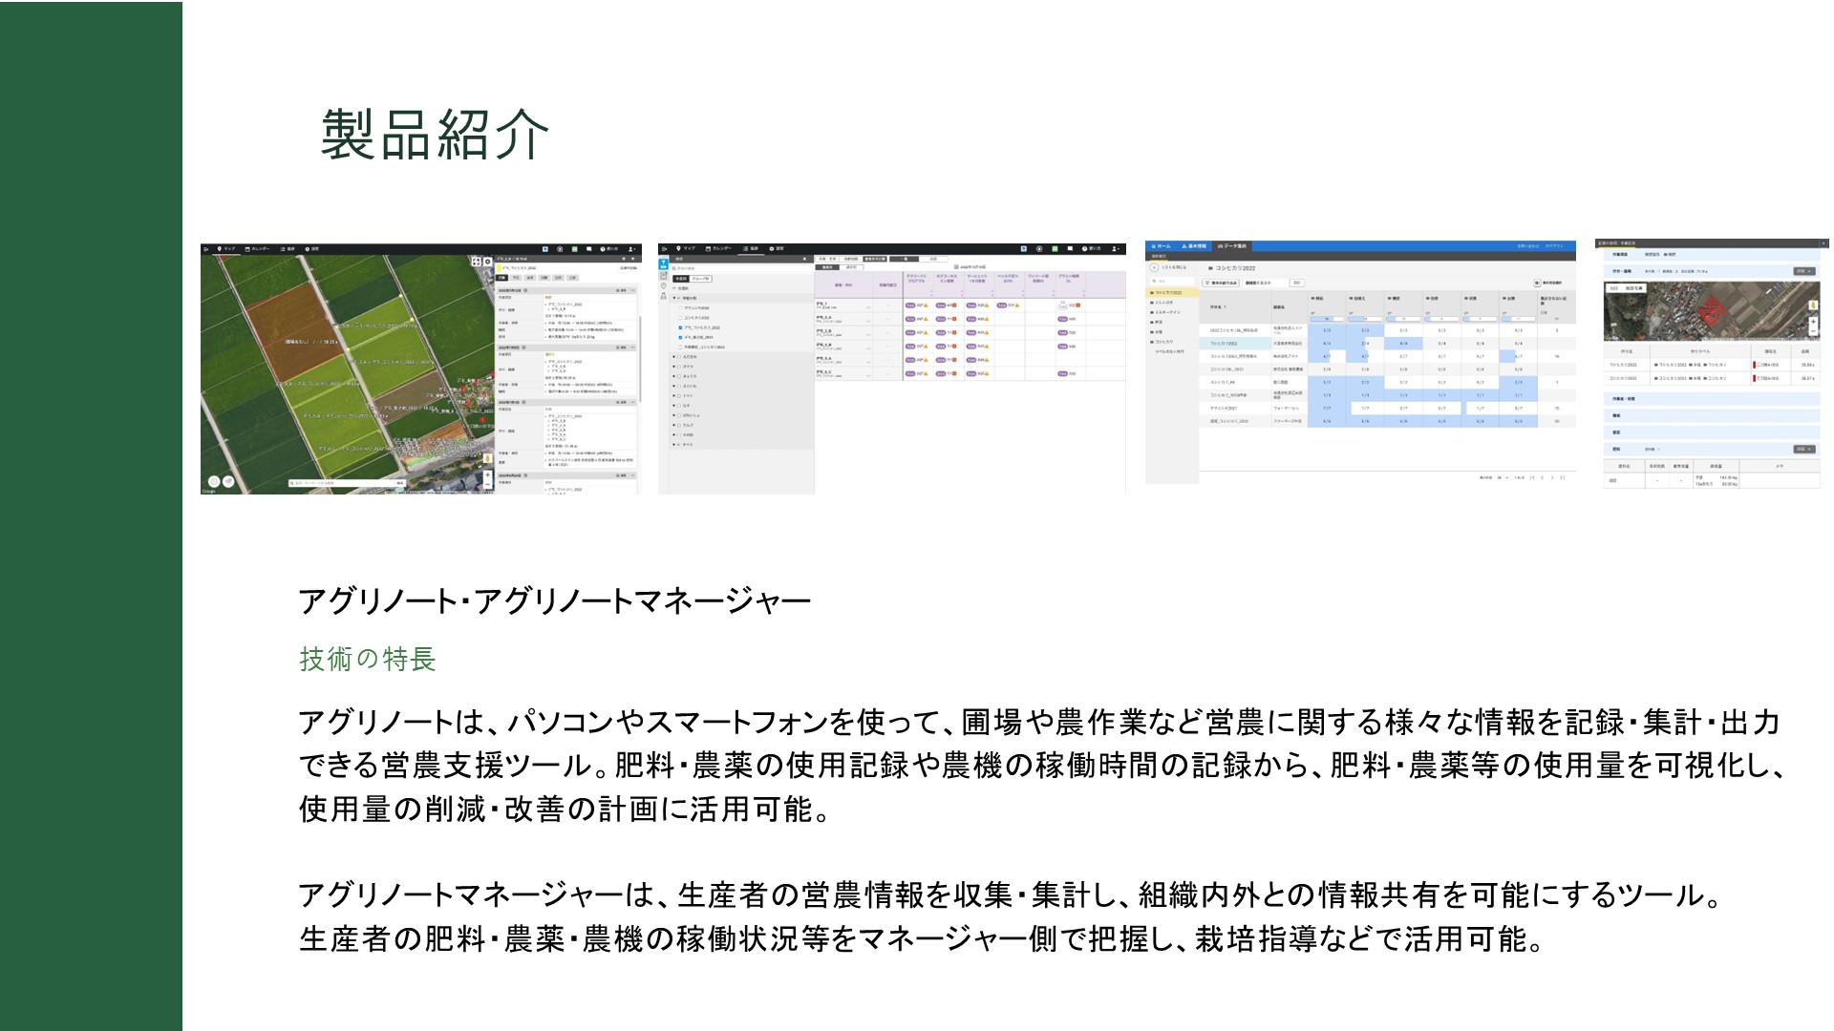Screen dimensions: 1834x1031
Task: Click red highlighted field on rightmost map
Action: (x=1712, y=311)
